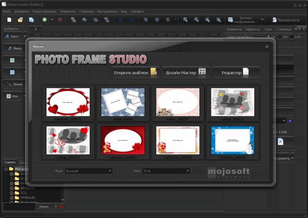Click the Искать search button
The height and width of the screenshot is (218, 308).
coord(44,207)
